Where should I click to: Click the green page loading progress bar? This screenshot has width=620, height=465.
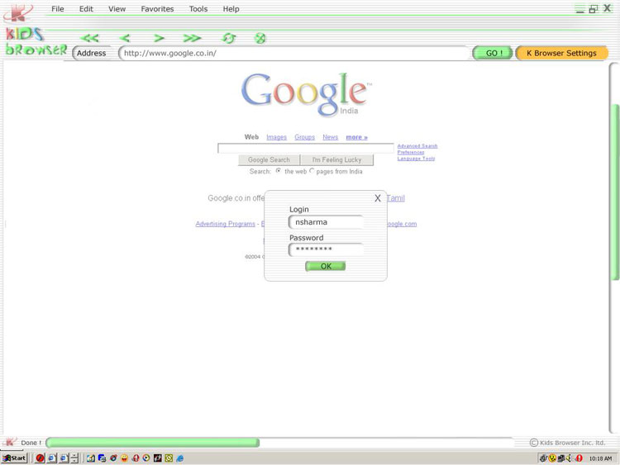pyautogui.click(x=153, y=443)
